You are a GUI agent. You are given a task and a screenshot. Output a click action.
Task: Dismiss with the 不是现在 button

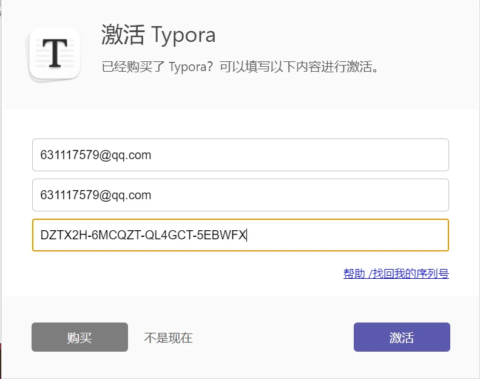coord(168,338)
